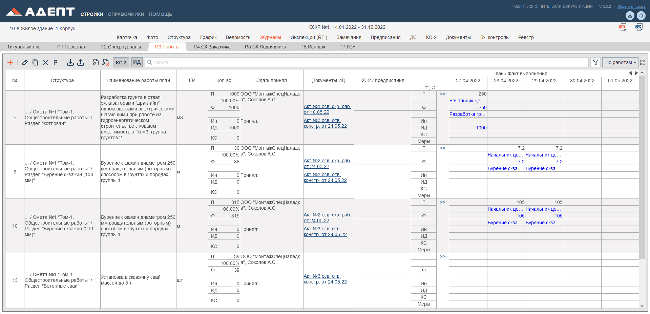The height and width of the screenshot is (314, 650).
Task: Open the 'Обратная связь' link
Action: coord(631,6)
